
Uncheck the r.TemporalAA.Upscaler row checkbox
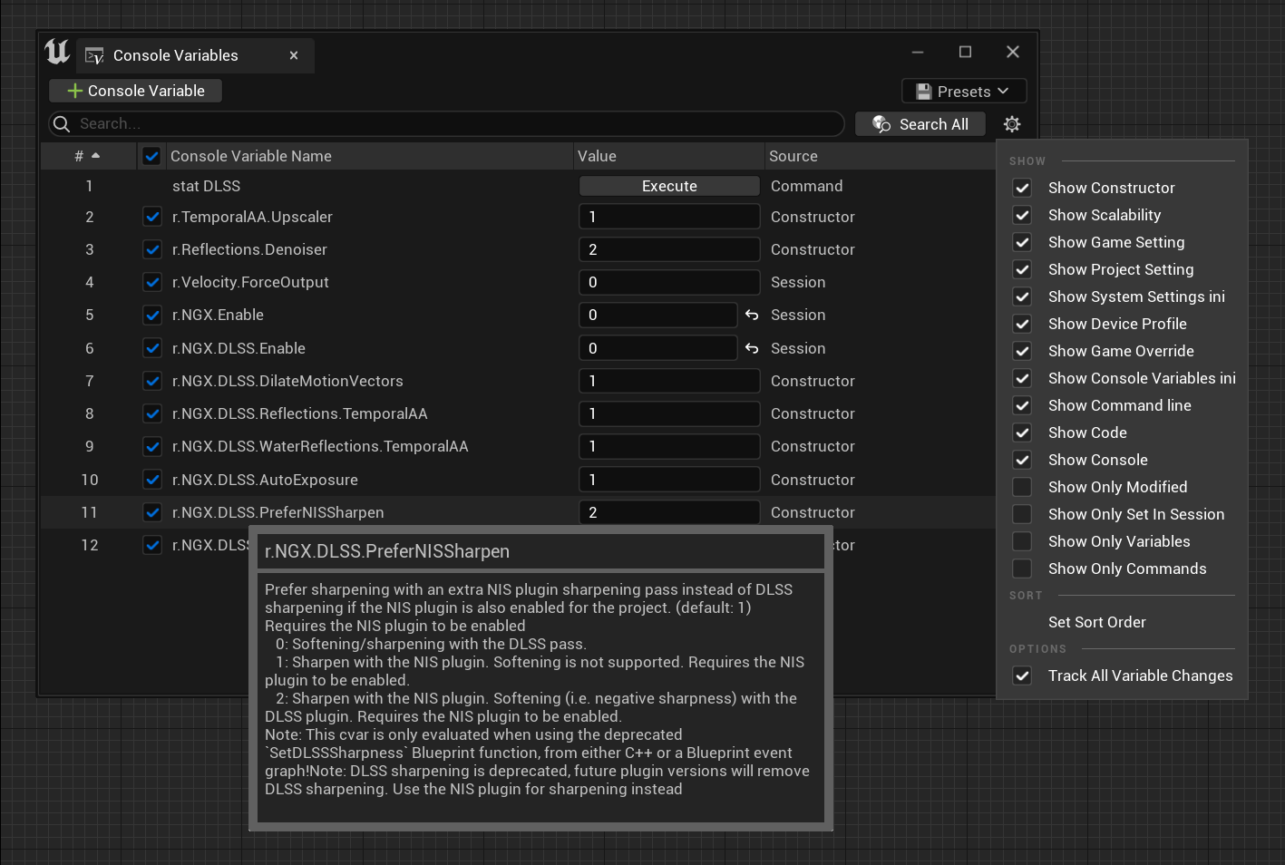tap(151, 217)
